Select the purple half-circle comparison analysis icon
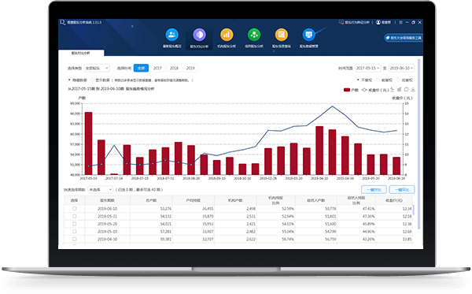Image resolution: width=472 pixels, height=294 pixels. (199, 35)
